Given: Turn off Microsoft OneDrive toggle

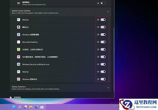Looking at the screenshot, I should (x=103, y=42).
